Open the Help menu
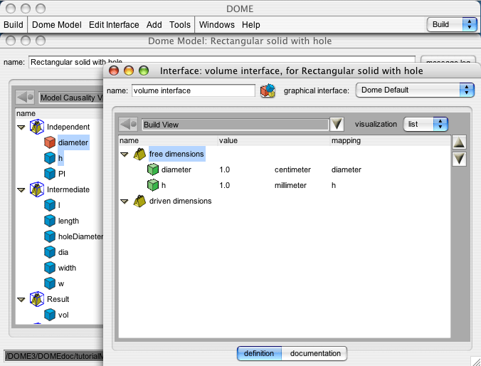Image resolution: width=481 pixels, height=366 pixels. coord(250,24)
